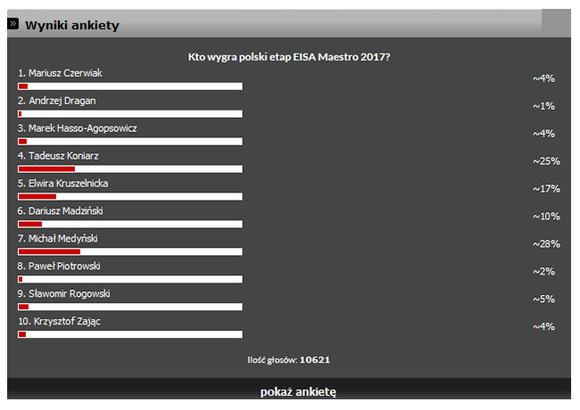Screen dimensions: 580x410
Task: Click the ~17% percentage label
Action: click(546, 189)
